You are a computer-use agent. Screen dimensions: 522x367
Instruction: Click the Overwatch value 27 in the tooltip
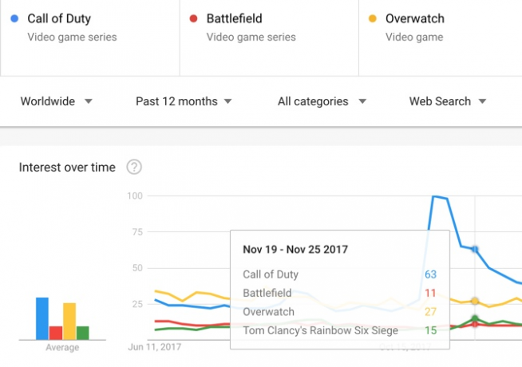pos(430,312)
